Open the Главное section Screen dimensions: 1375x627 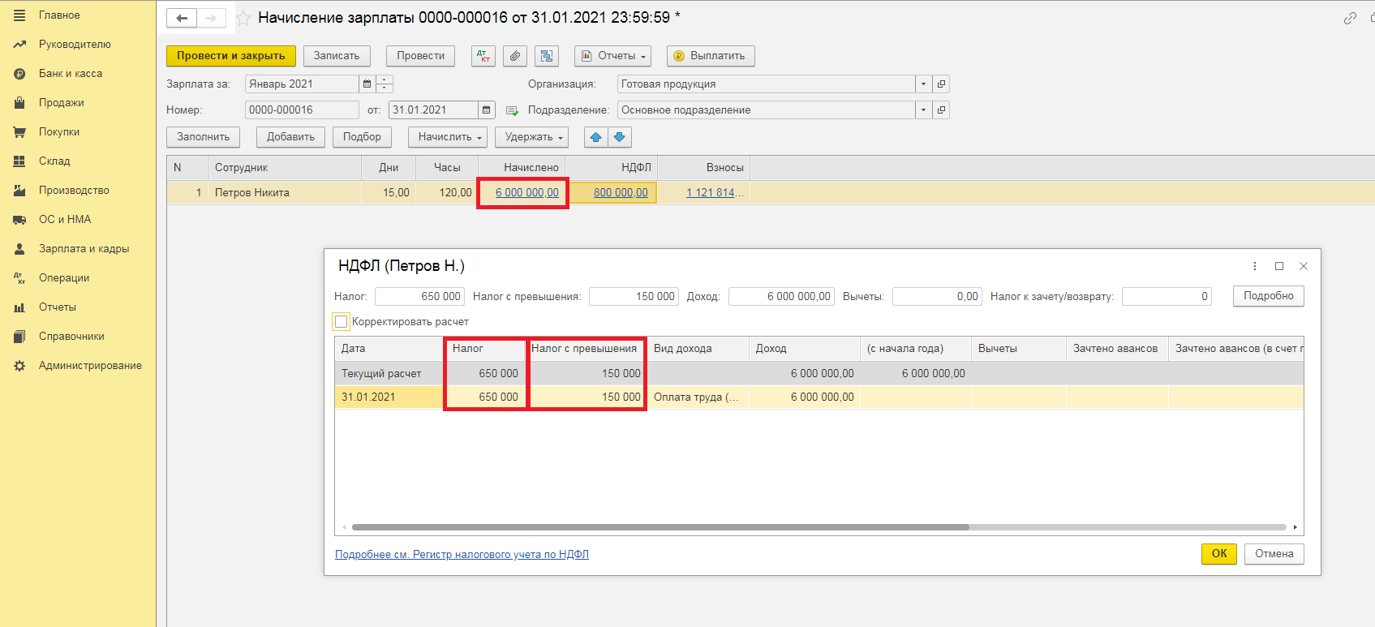[x=59, y=15]
